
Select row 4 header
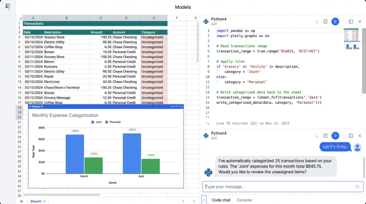19,37
